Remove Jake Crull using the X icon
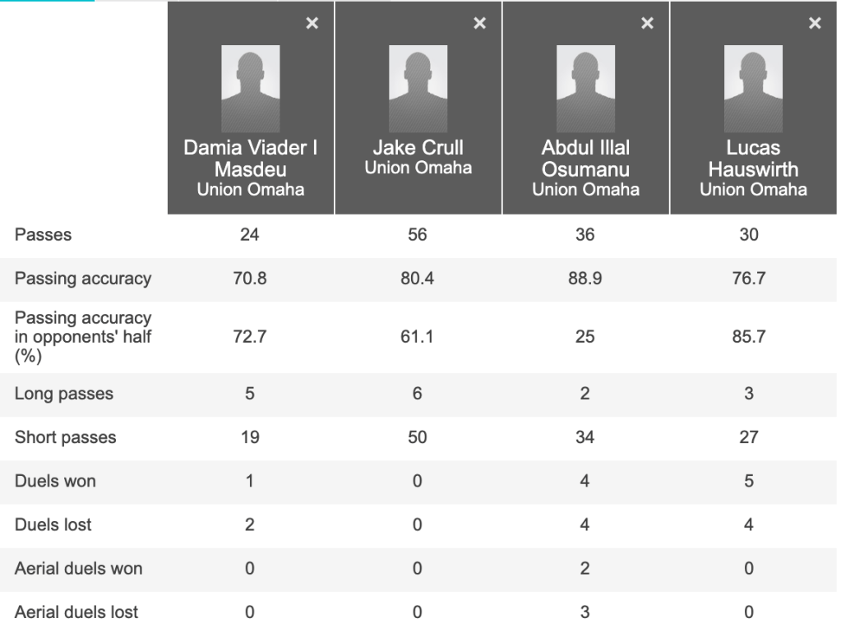This screenshot has width=841, height=637. click(x=479, y=24)
